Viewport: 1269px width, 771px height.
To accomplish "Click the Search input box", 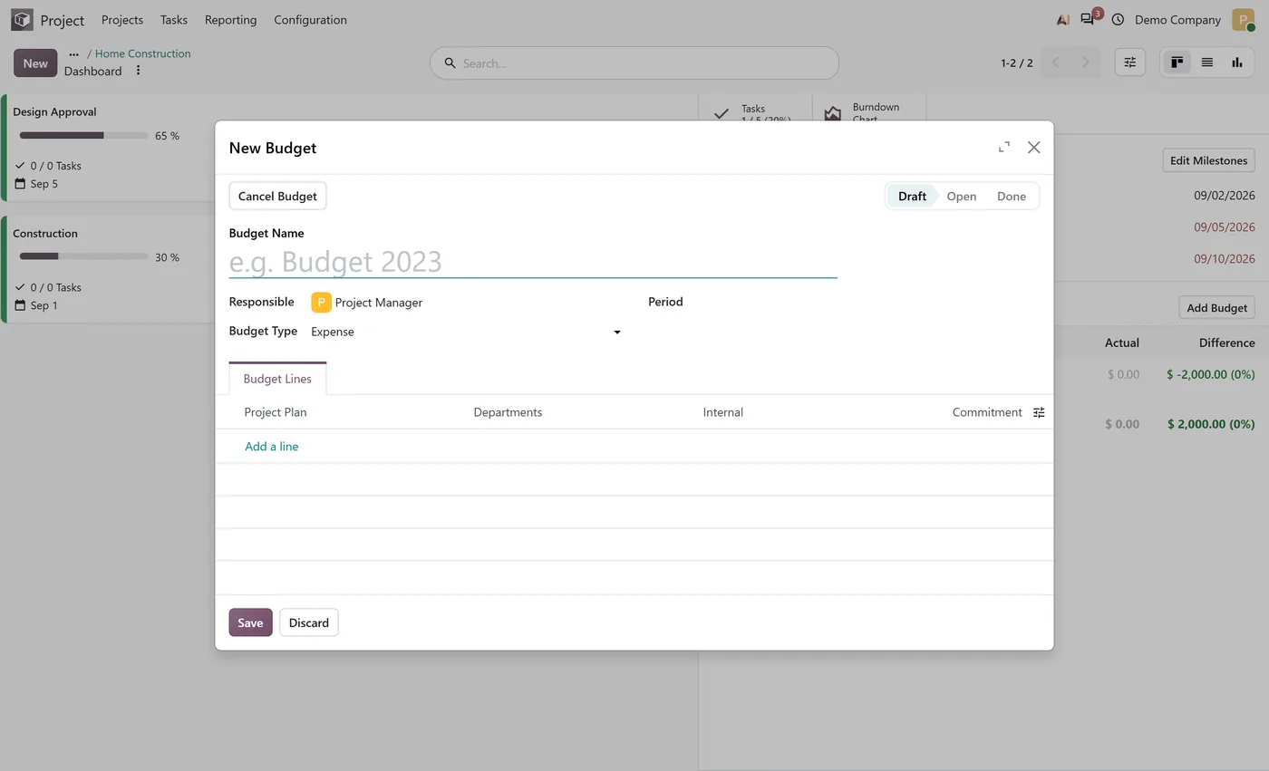I will click(634, 63).
